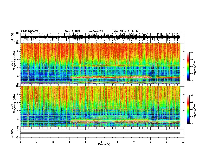Click '-3' on ch.1 colorbar
This screenshot has height=159, width=206.
192,52
